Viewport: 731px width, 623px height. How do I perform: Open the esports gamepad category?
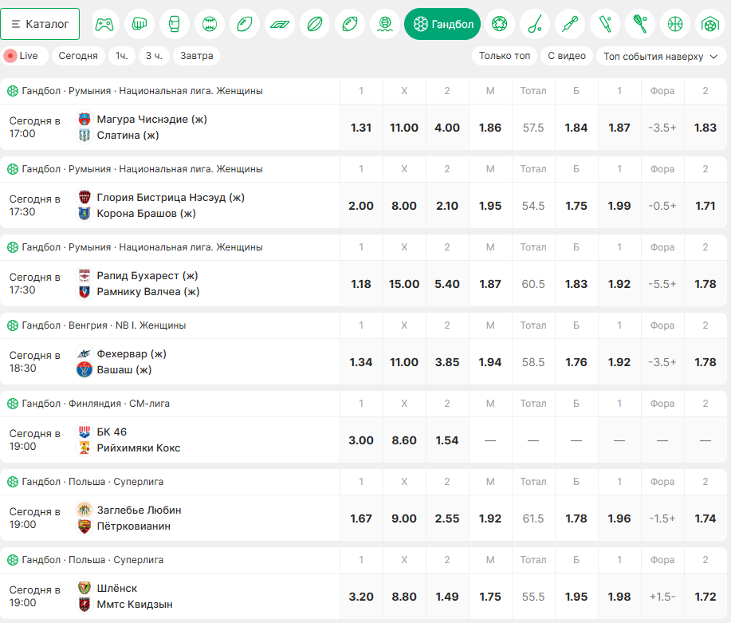click(x=104, y=24)
